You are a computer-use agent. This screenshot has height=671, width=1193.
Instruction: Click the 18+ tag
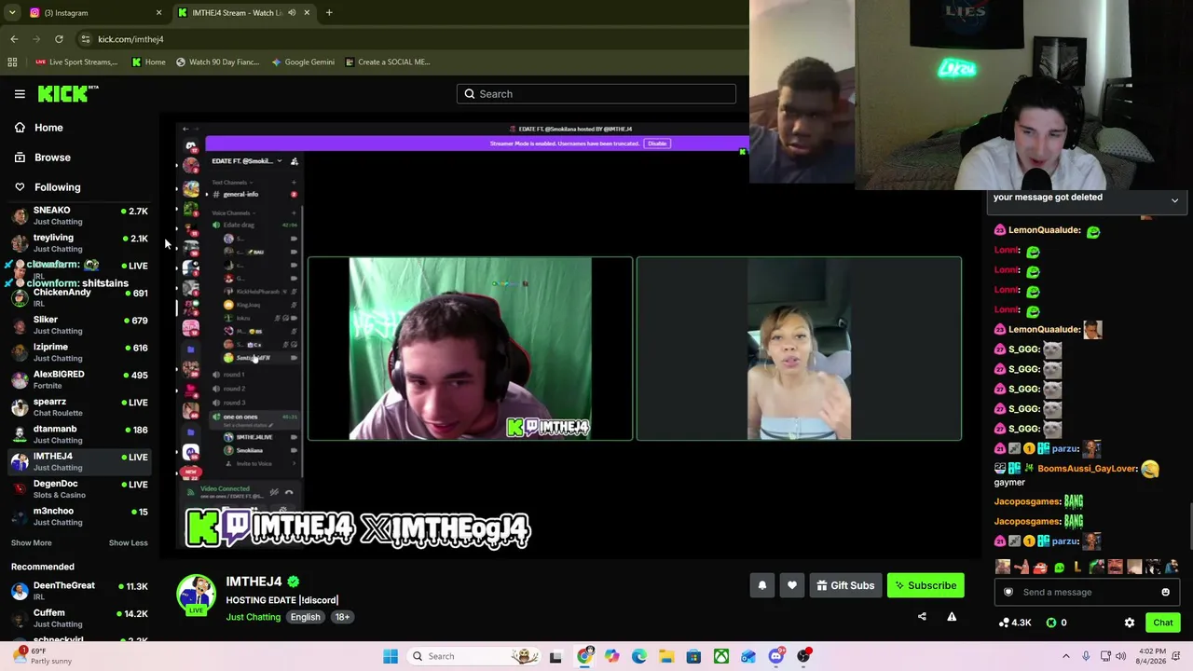coord(342,617)
